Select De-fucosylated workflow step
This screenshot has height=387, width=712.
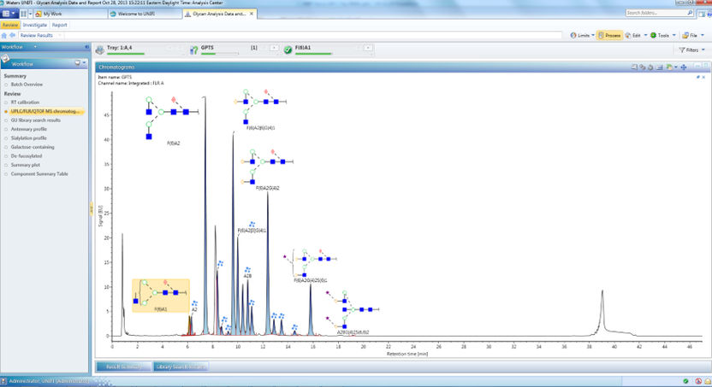click(27, 155)
